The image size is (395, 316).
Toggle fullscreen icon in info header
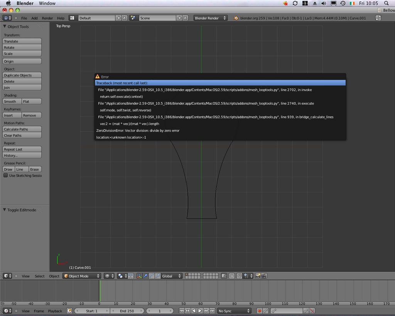(x=378, y=18)
